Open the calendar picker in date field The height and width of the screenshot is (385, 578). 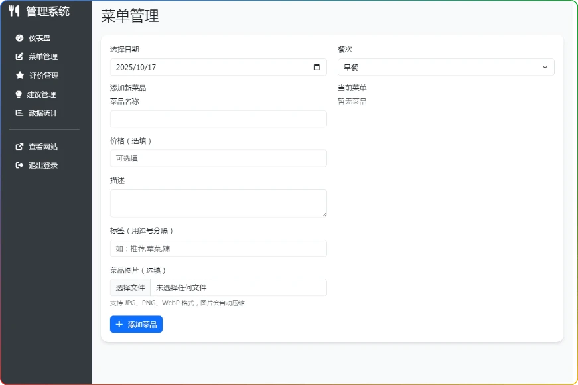(317, 67)
